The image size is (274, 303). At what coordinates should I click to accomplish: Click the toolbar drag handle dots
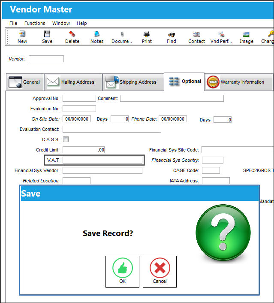click(8, 37)
